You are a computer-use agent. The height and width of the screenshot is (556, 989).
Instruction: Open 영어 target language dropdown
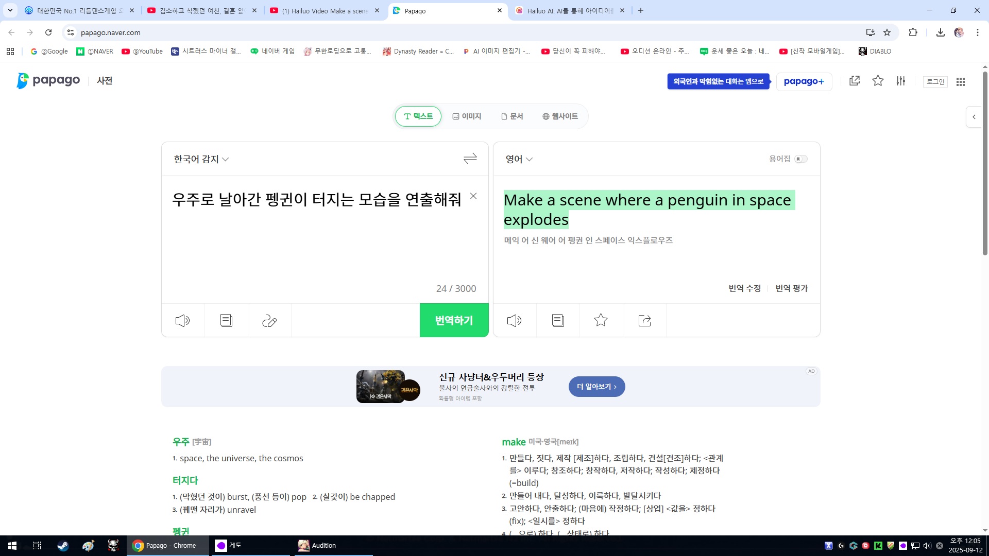click(x=519, y=159)
